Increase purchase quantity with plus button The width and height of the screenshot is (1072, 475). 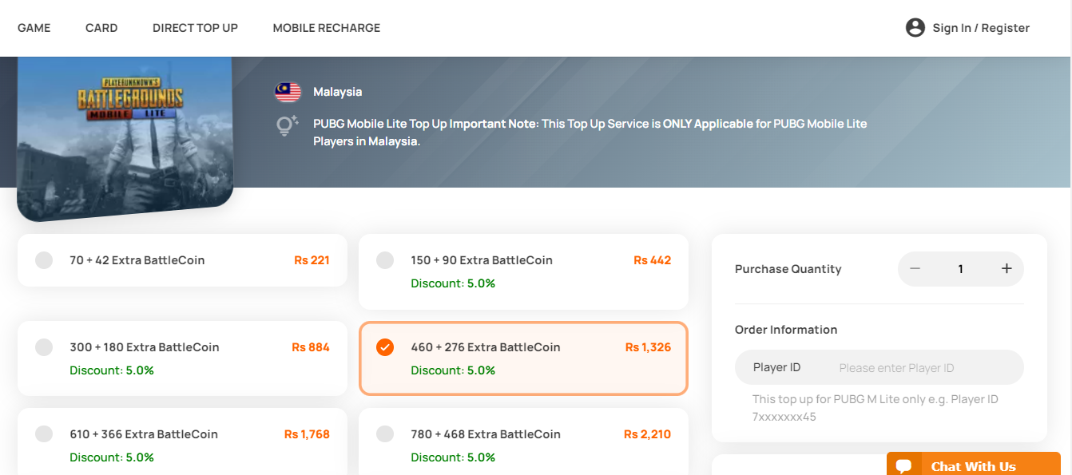tap(1006, 269)
